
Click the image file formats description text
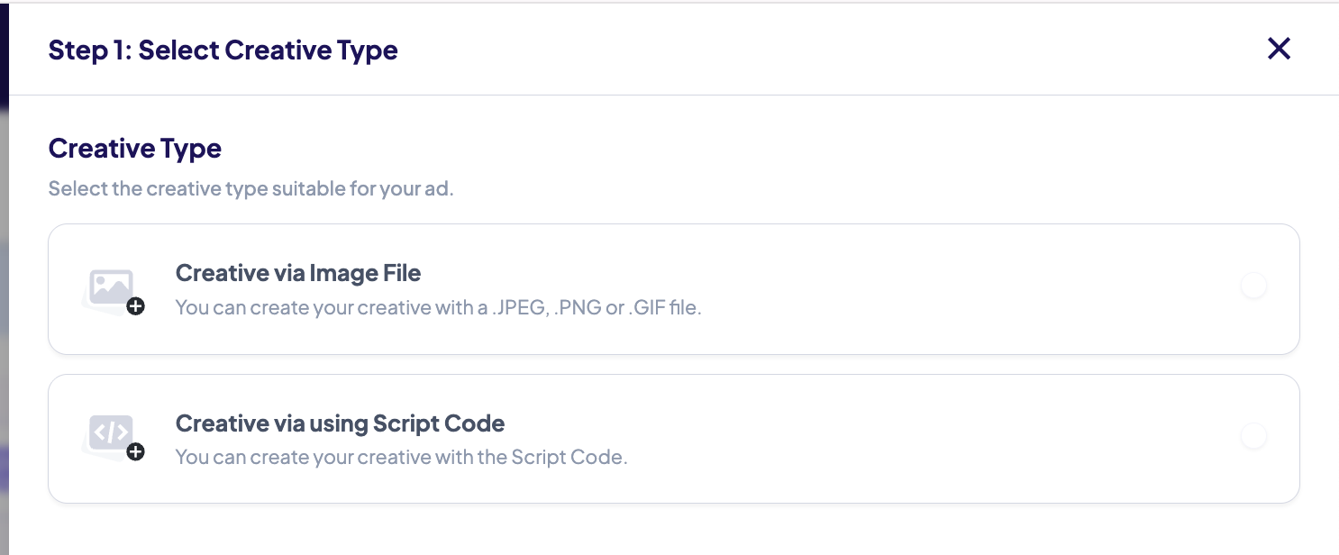click(x=438, y=307)
